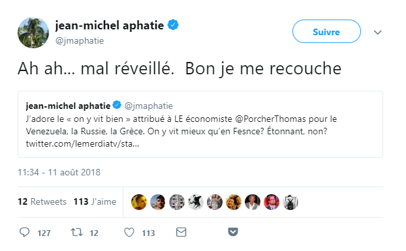The image size is (406, 251).
Task: Open the quoted tweet card text
Action: click(200, 124)
